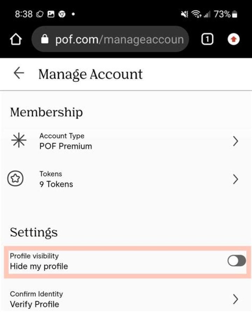252x312 pixels.
Task: Tap the browser home icon
Action: click(x=15, y=40)
